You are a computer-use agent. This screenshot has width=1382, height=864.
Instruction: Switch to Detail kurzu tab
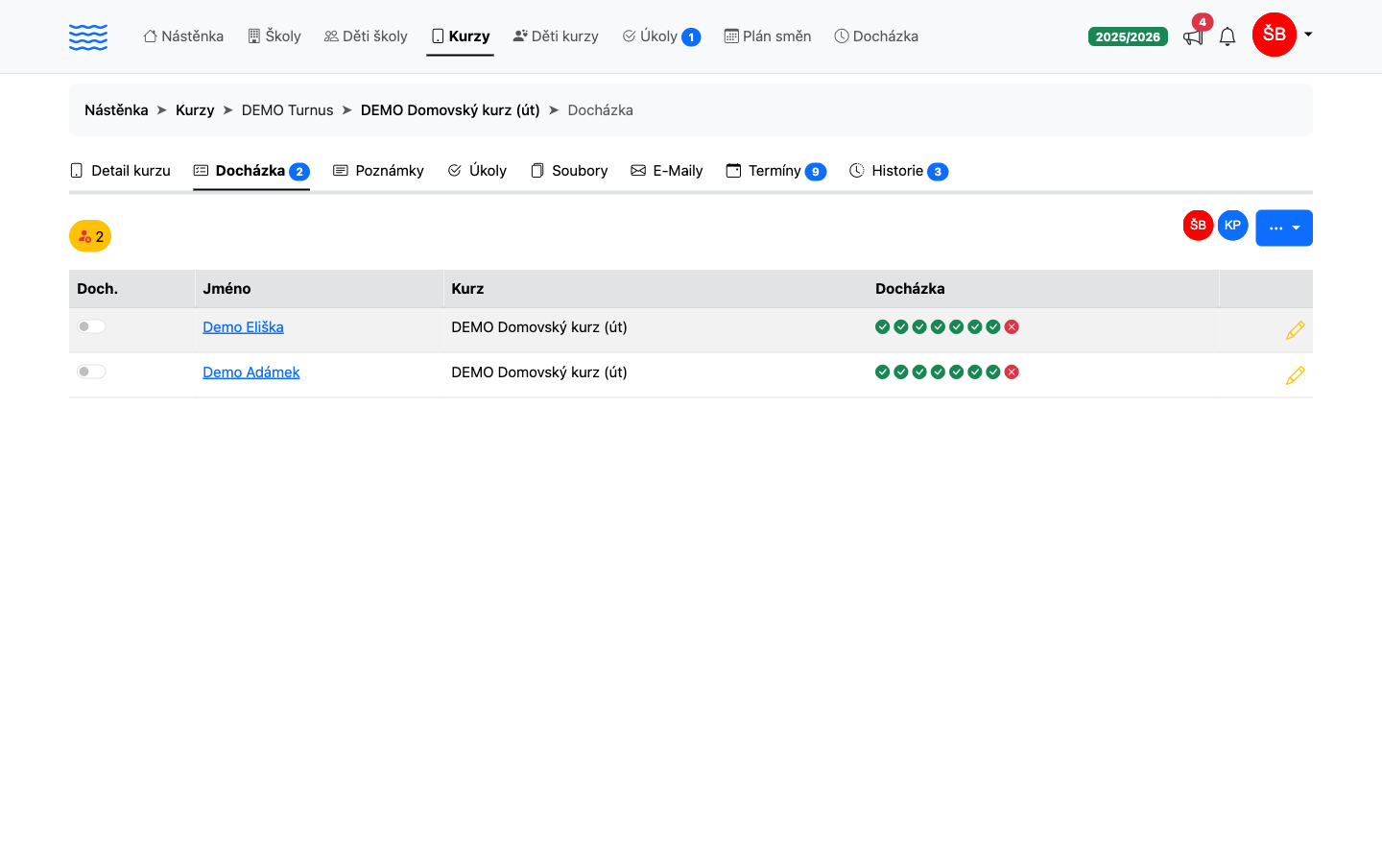point(120,171)
